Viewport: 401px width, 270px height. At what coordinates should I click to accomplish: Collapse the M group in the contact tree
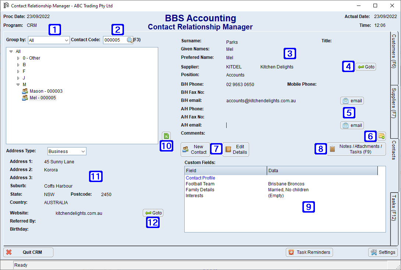(18, 84)
